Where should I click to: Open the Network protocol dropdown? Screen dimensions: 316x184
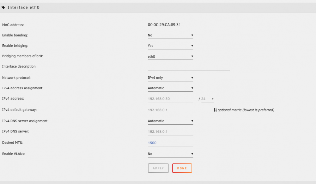[x=170, y=78]
